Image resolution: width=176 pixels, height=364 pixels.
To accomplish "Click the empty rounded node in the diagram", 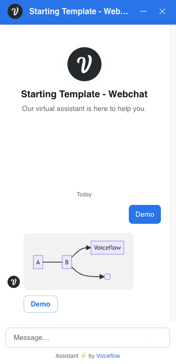I will (x=108, y=277).
